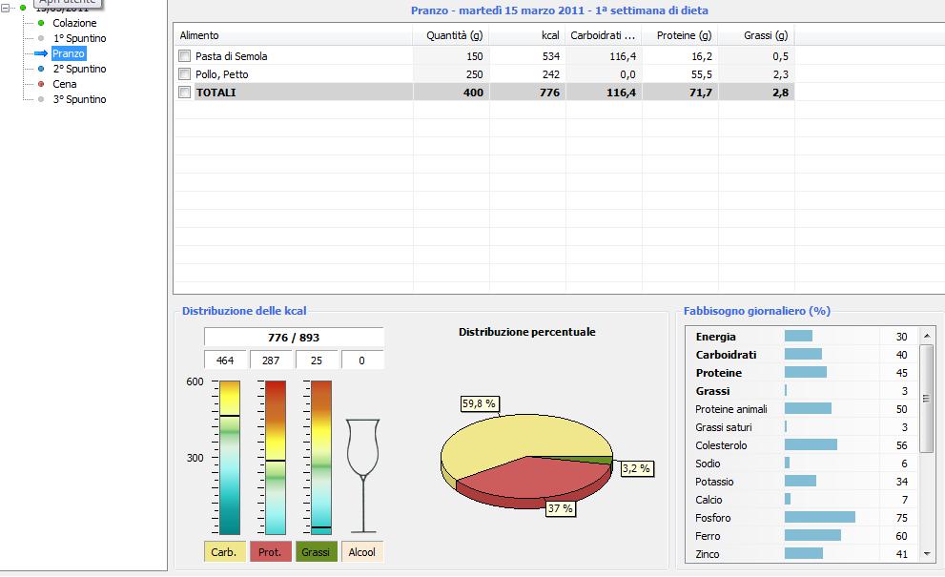Image resolution: width=945 pixels, height=577 pixels.
Task: Select the Cena meal tree item
Action: tap(65, 84)
